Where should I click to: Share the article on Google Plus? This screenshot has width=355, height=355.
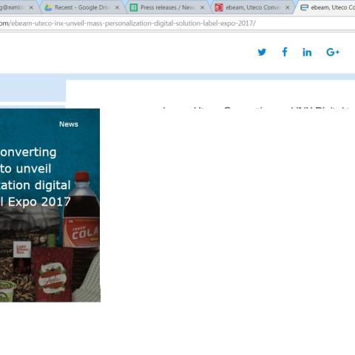click(333, 52)
